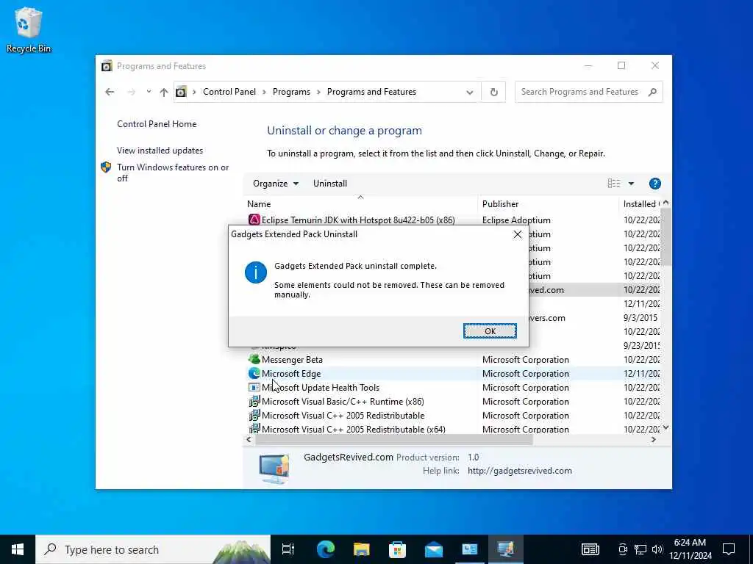753x564 pixels.
Task: Open the recent locations dropdown chevron
Action: click(149, 92)
